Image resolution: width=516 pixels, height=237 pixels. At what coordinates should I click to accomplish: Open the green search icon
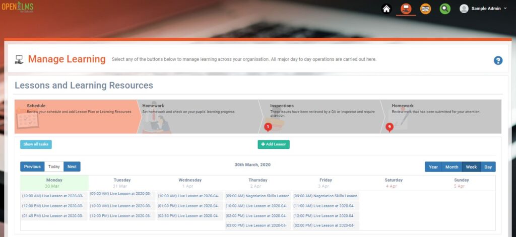click(x=445, y=9)
